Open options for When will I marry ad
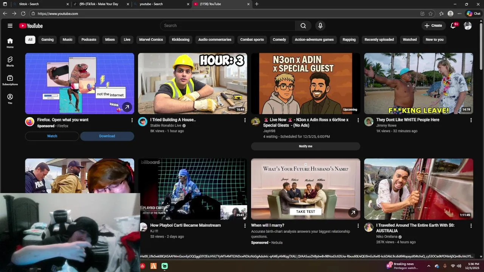The image size is (484, 272). point(358,226)
